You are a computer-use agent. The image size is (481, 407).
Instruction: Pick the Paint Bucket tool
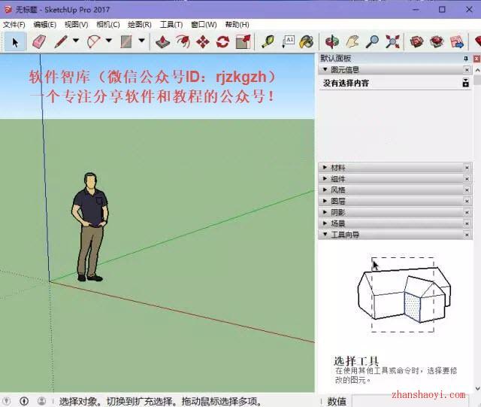click(307, 42)
